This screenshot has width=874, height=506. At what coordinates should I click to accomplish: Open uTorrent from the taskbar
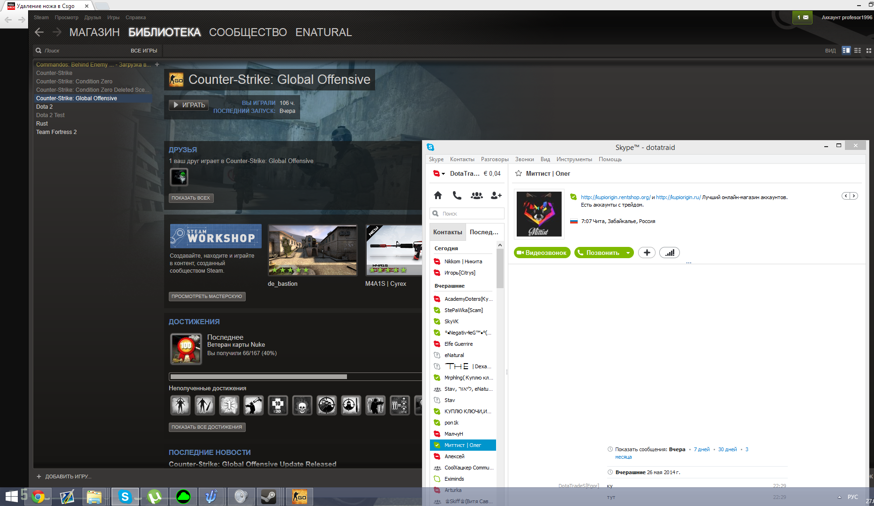click(x=154, y=497)
